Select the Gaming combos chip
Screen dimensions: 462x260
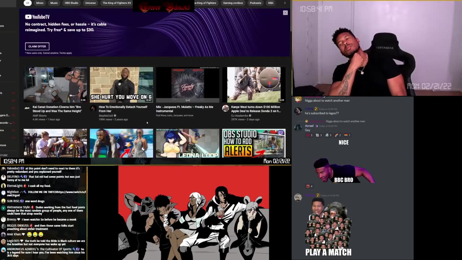(233, 3)
